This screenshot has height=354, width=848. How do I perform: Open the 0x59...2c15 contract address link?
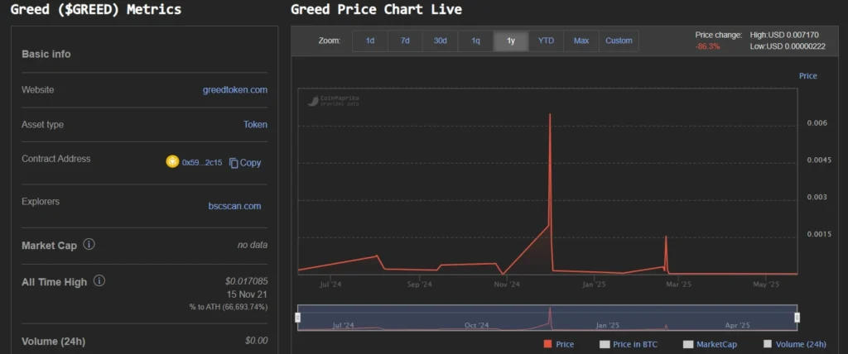[202, 163]
